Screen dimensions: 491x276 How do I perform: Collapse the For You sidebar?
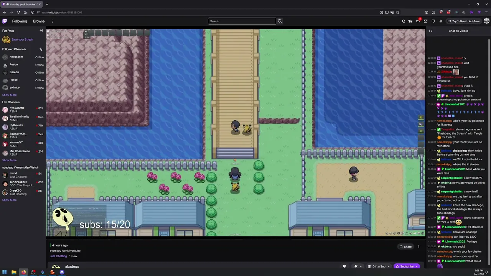point(41,31)
